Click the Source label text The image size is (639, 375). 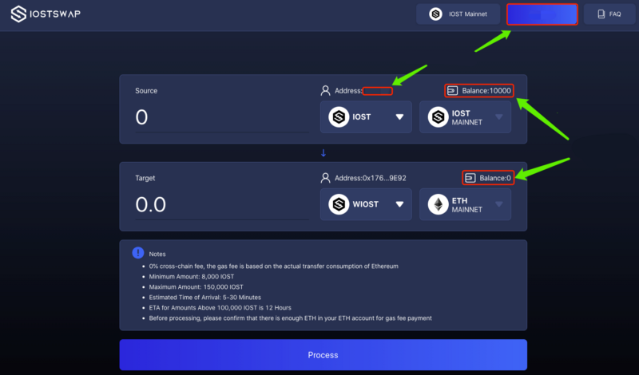click(x=146, y=91)
